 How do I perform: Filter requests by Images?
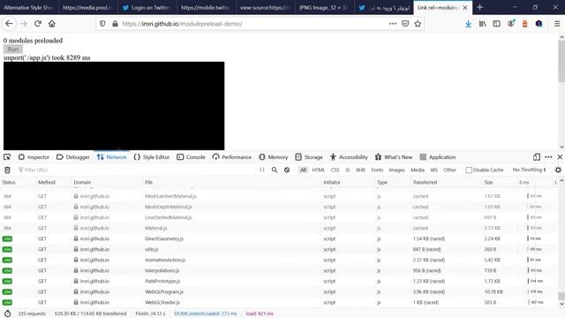coord(396,170)
